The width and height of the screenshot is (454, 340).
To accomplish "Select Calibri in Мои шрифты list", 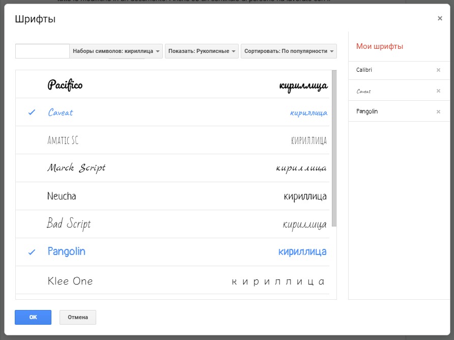I will pos(364,70).
